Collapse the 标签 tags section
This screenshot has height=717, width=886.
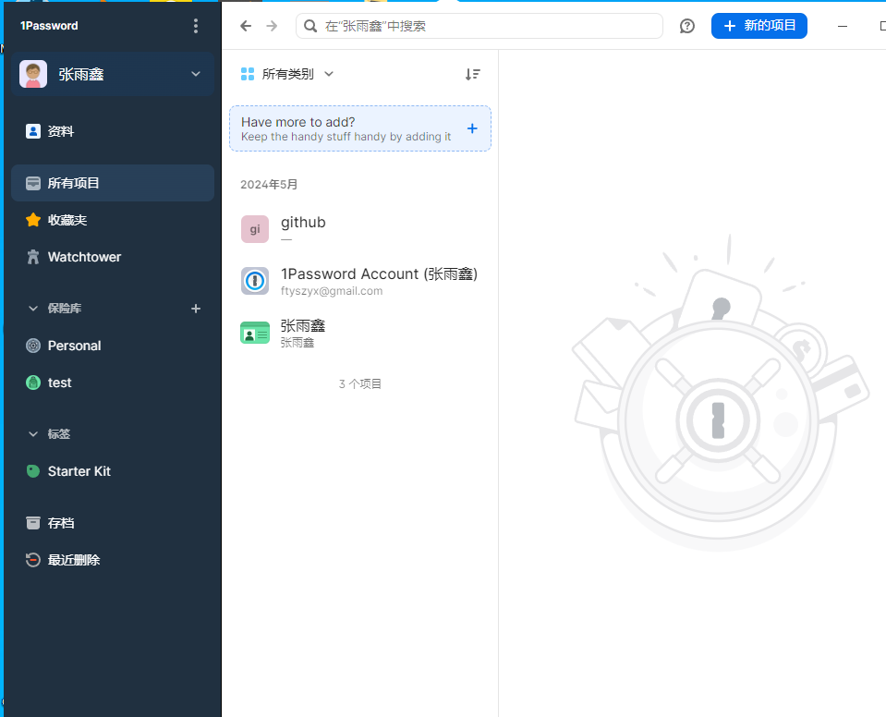click(x=34, y=434)
